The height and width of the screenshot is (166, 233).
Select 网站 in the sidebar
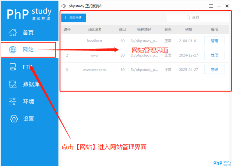tap(28, 50)
